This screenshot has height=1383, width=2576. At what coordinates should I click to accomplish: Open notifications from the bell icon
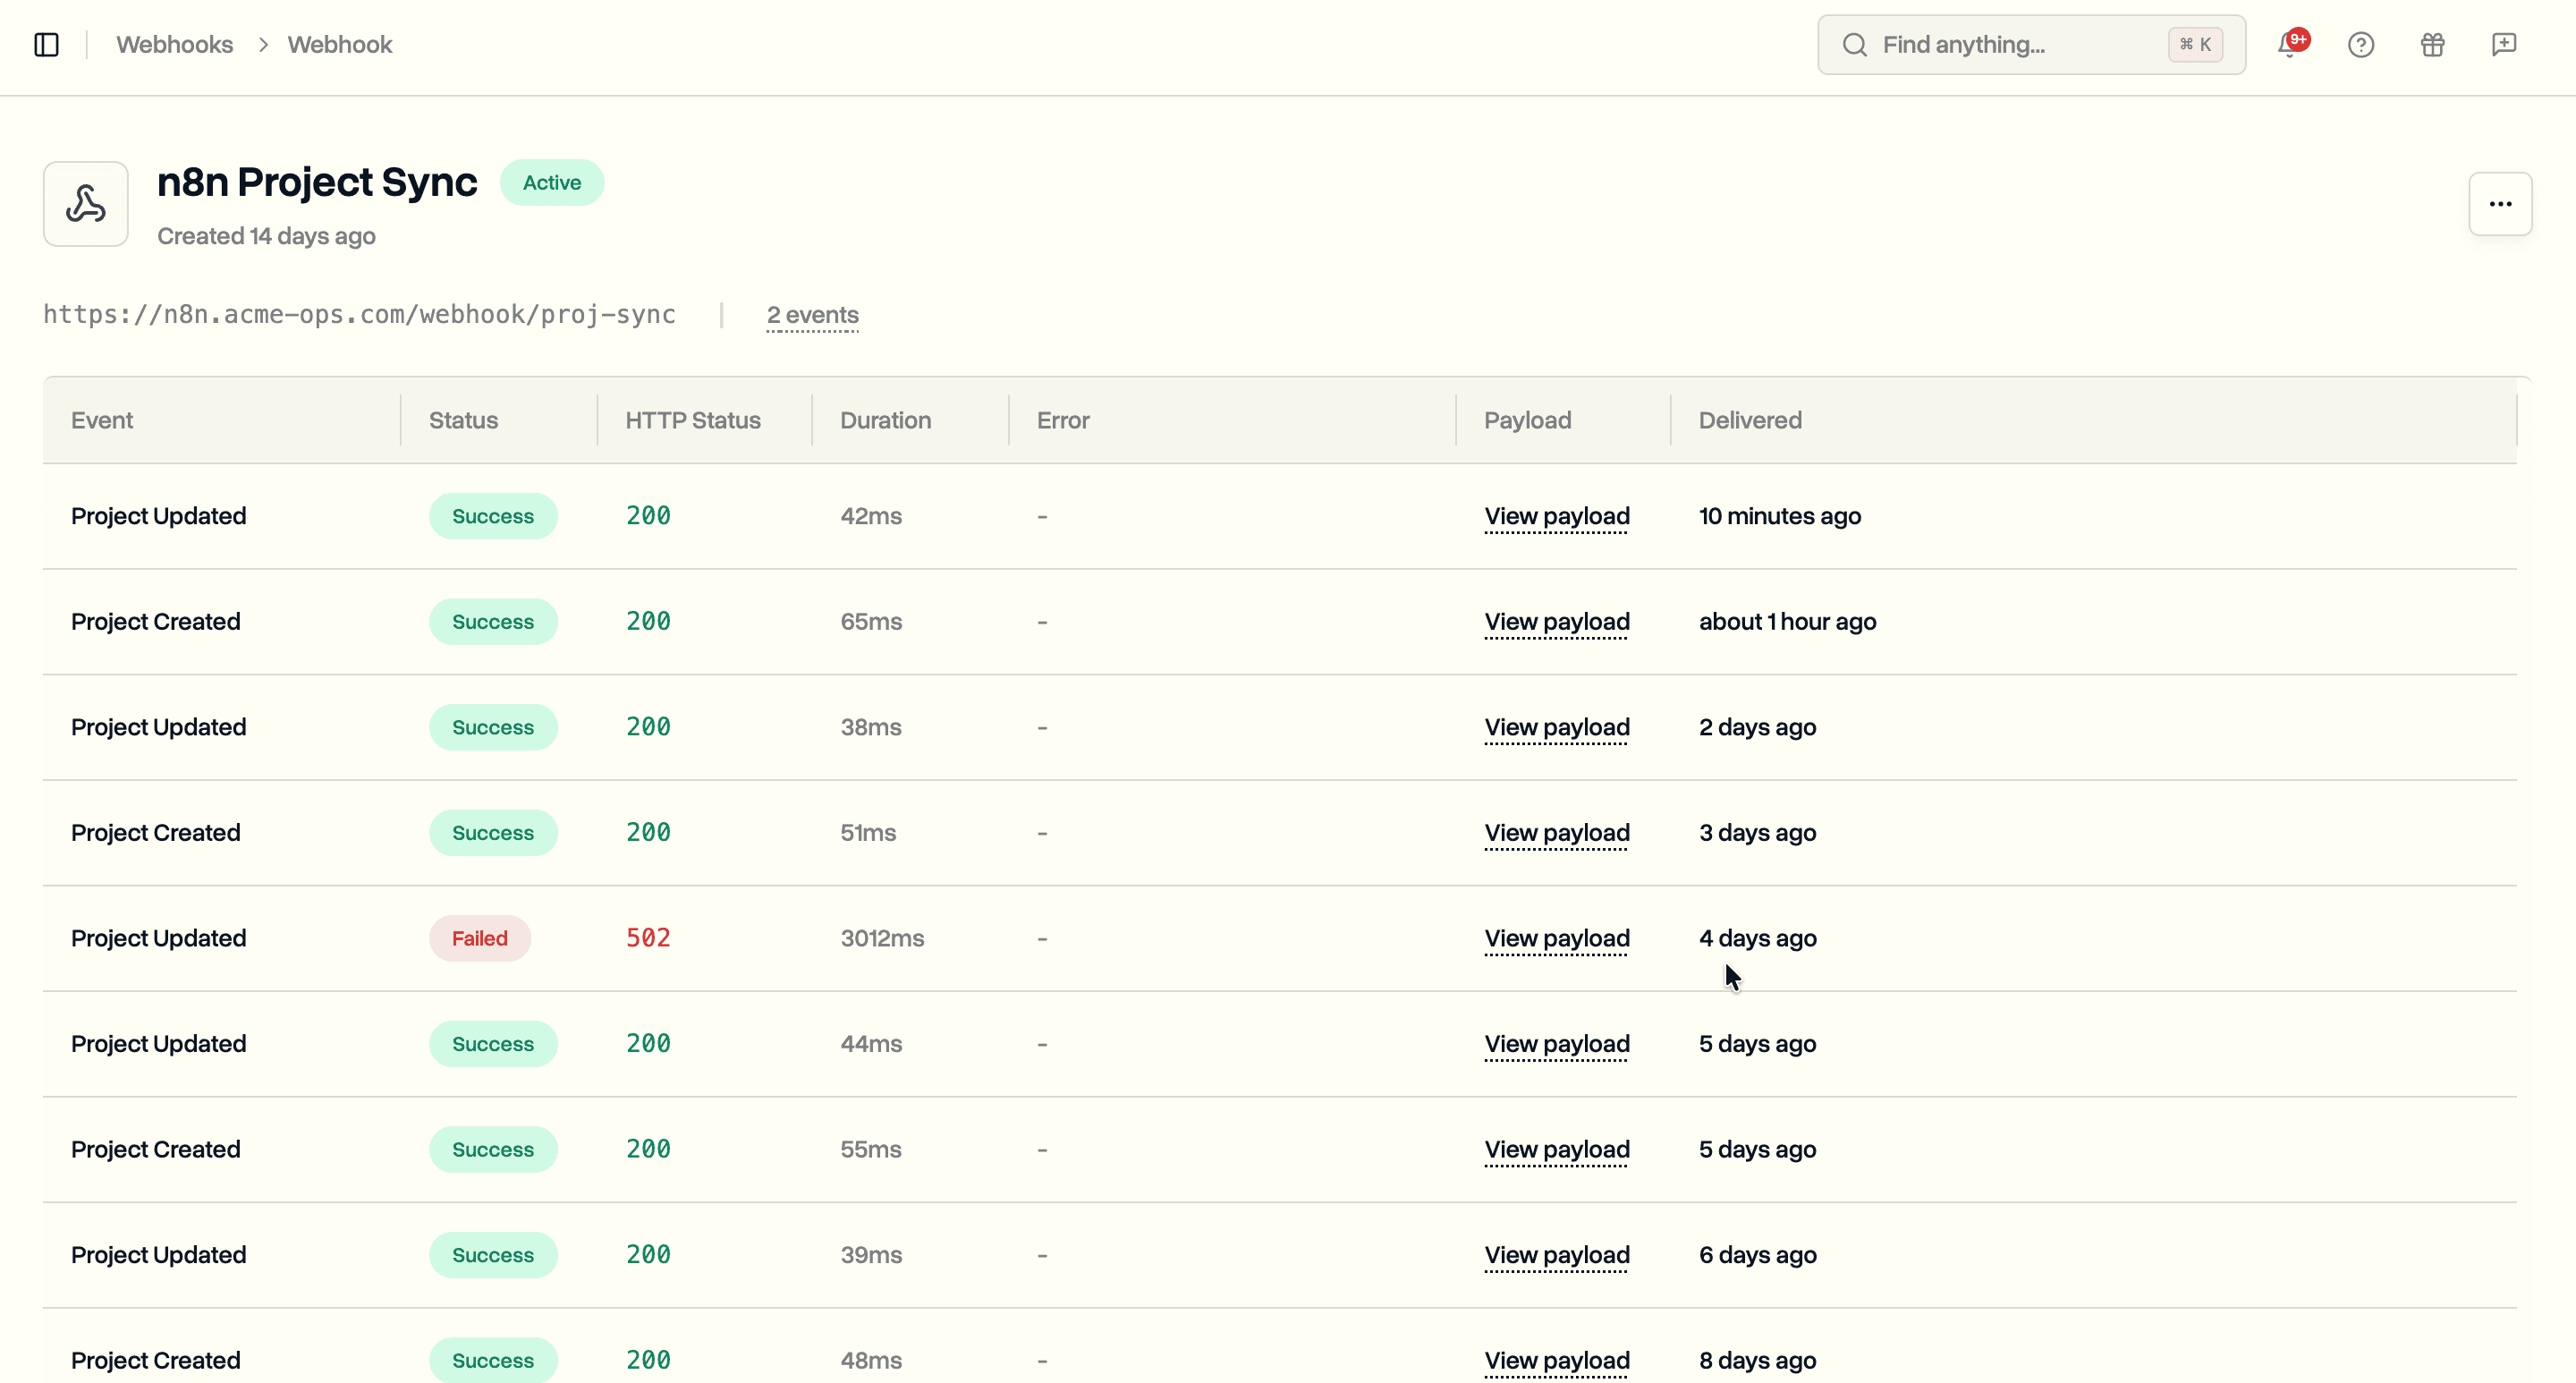[x=2290, y=44]
